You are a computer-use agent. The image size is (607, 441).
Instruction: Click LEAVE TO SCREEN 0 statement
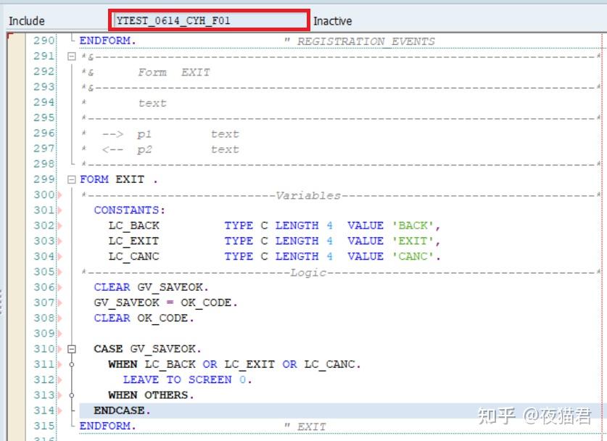tap(188, 380)
